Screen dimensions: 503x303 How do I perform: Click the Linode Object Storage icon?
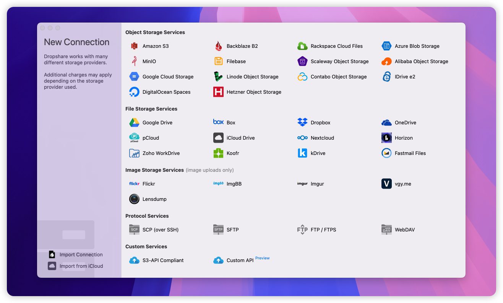218,77
